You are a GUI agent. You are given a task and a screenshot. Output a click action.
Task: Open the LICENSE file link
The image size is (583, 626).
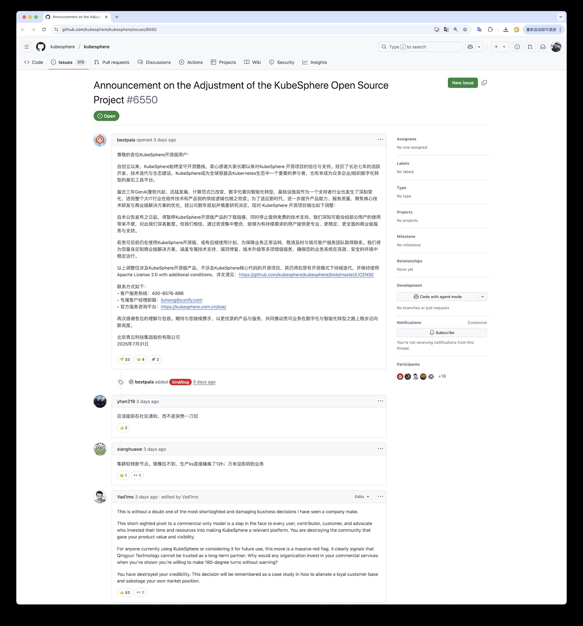pyautogui.click(x=306, y=275)
